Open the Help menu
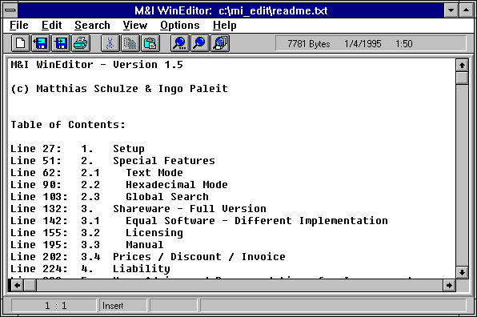Image resolution: width=477 pixels, height=317 pixels. tap(225, 26)
